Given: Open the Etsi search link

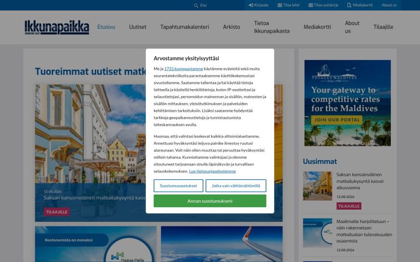Looking at the screenshot, I should (200, 5).
